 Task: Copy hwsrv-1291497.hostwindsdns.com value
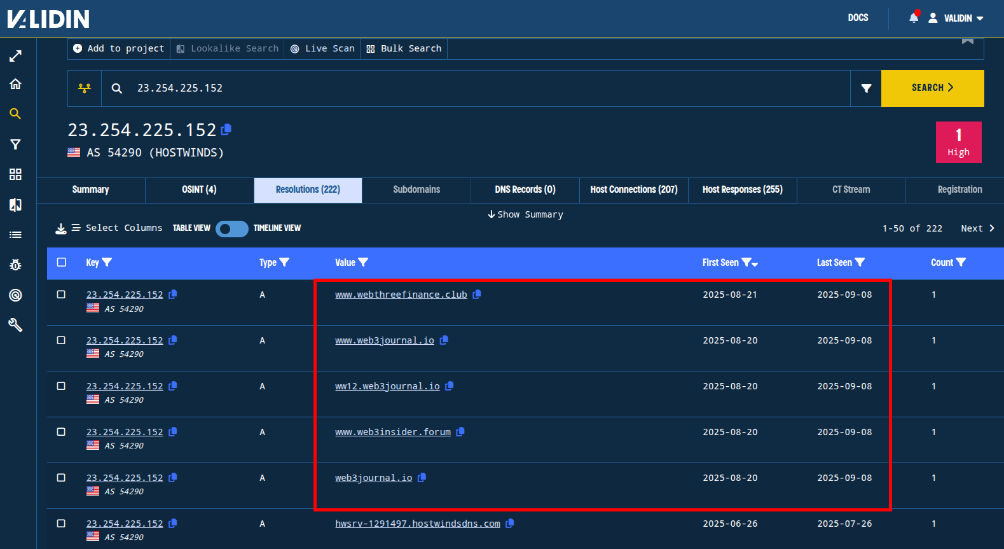tap(509, 524)
